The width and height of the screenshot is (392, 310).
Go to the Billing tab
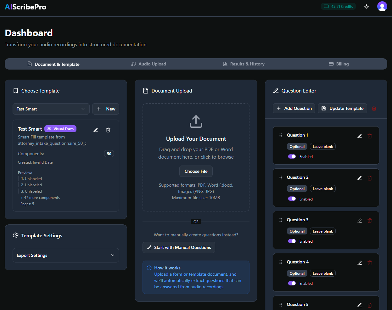[x=339, y=64]
